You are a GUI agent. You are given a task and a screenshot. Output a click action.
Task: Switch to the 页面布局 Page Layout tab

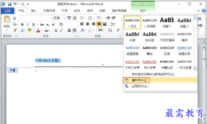(x=49, y=11)
